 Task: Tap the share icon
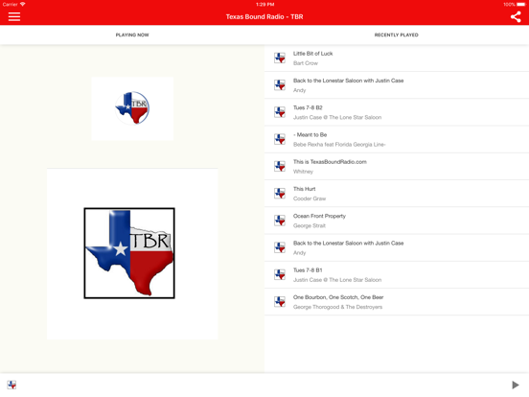tap(516, 16)
